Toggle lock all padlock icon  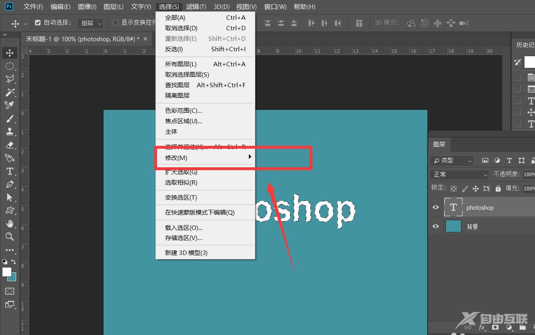coord(498,188)
